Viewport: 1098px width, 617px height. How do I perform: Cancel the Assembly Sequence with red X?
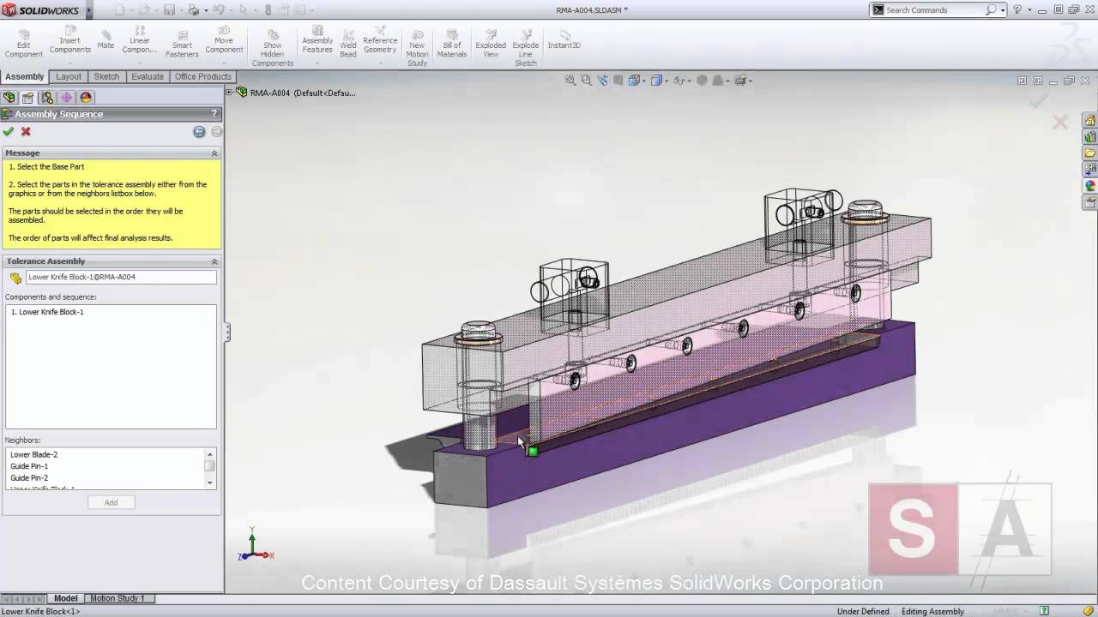(x=26, y=131)
